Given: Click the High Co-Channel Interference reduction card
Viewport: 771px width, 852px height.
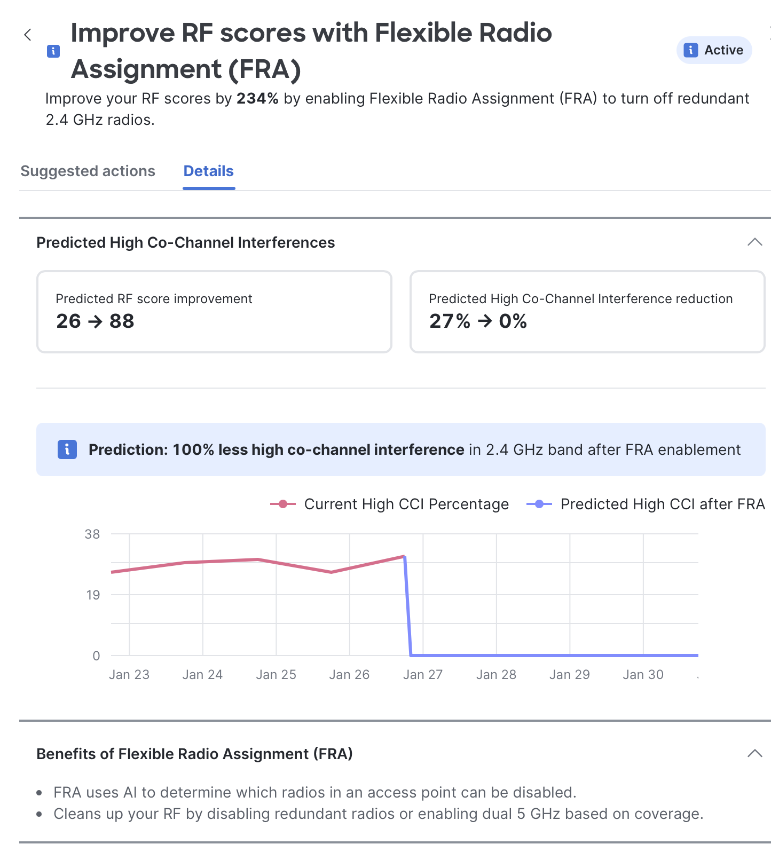Looking at the screenshot, I should tap(587, 312).
